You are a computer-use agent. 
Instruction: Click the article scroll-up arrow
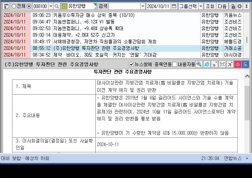pos(247,76)
